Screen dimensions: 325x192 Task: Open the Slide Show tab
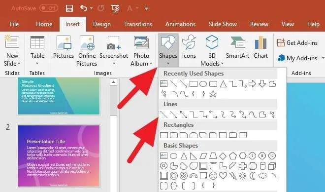[x=223, y=24]
